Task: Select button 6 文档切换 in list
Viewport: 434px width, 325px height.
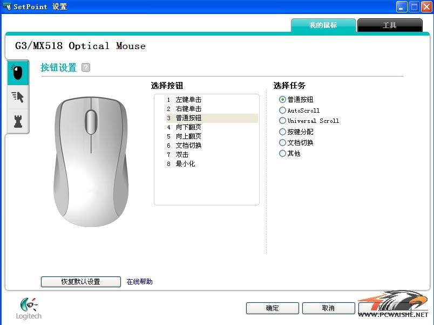Action: pos(212,146)
